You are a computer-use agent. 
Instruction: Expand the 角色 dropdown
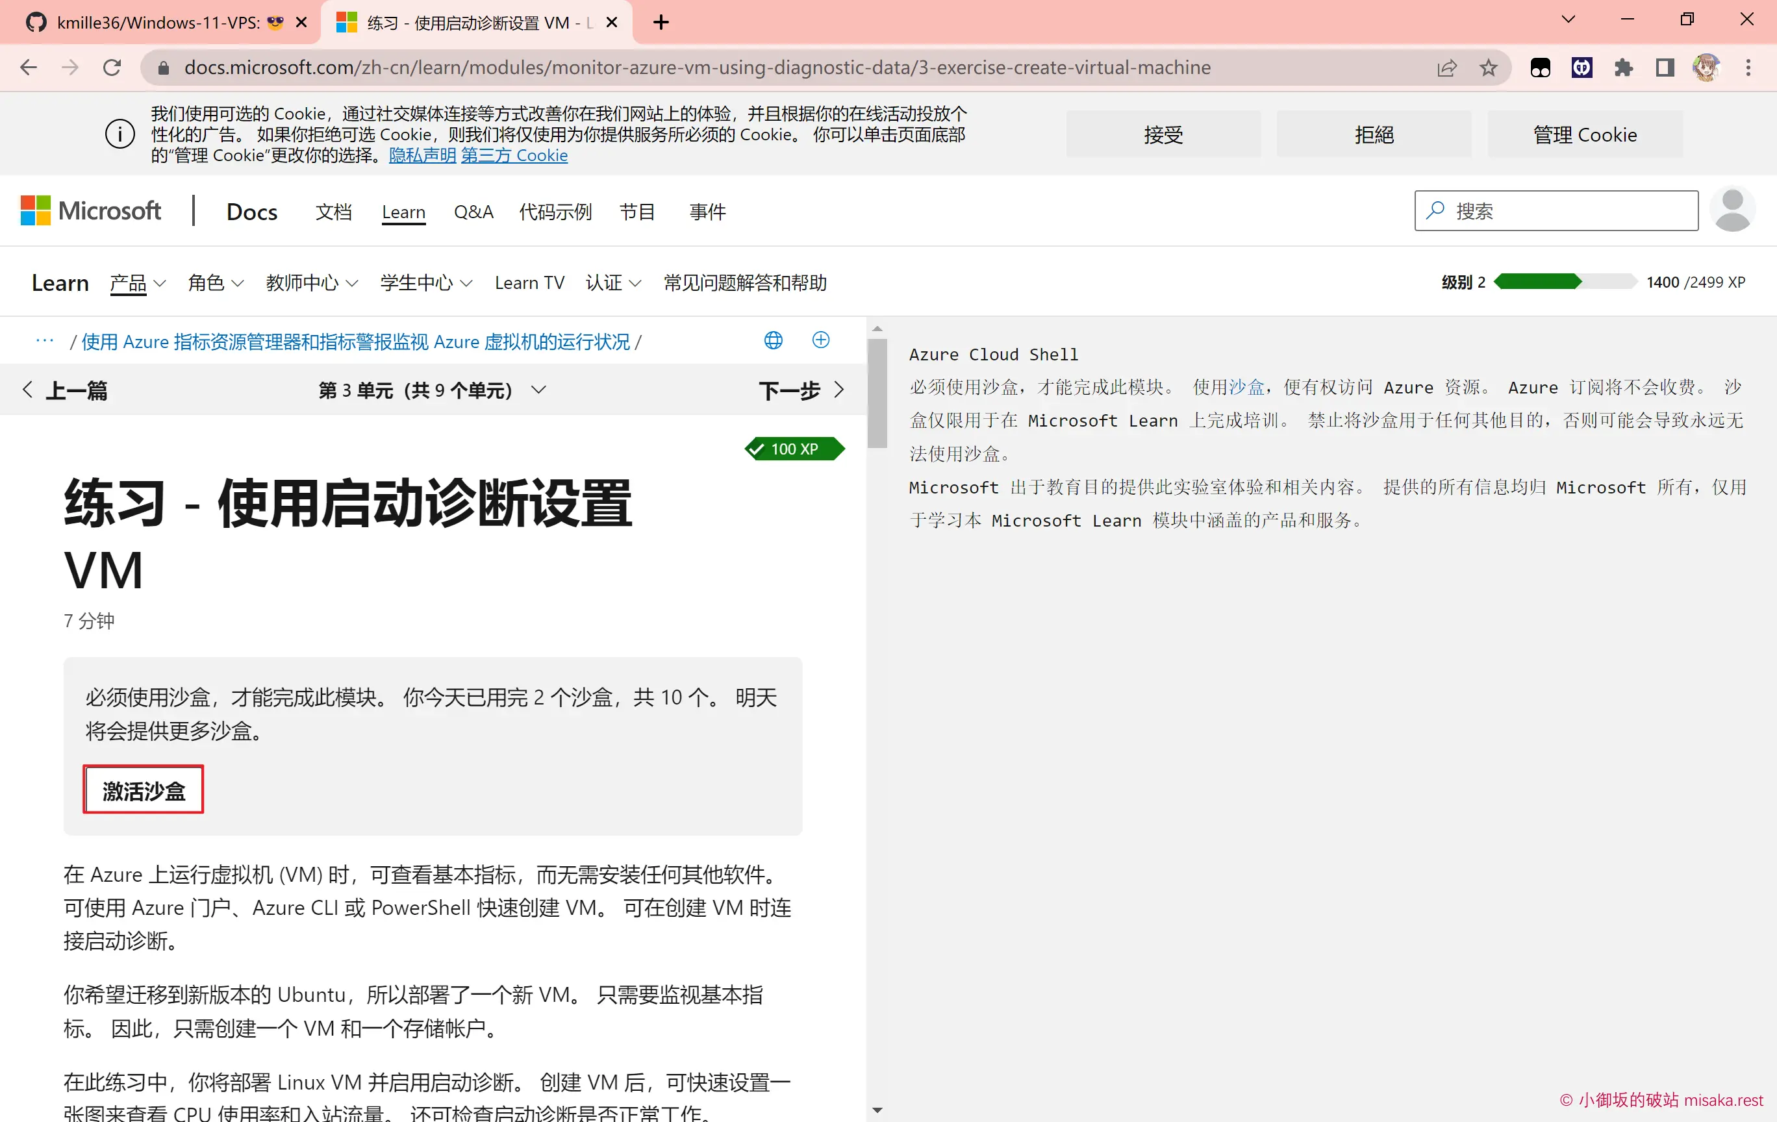[216, 282]
